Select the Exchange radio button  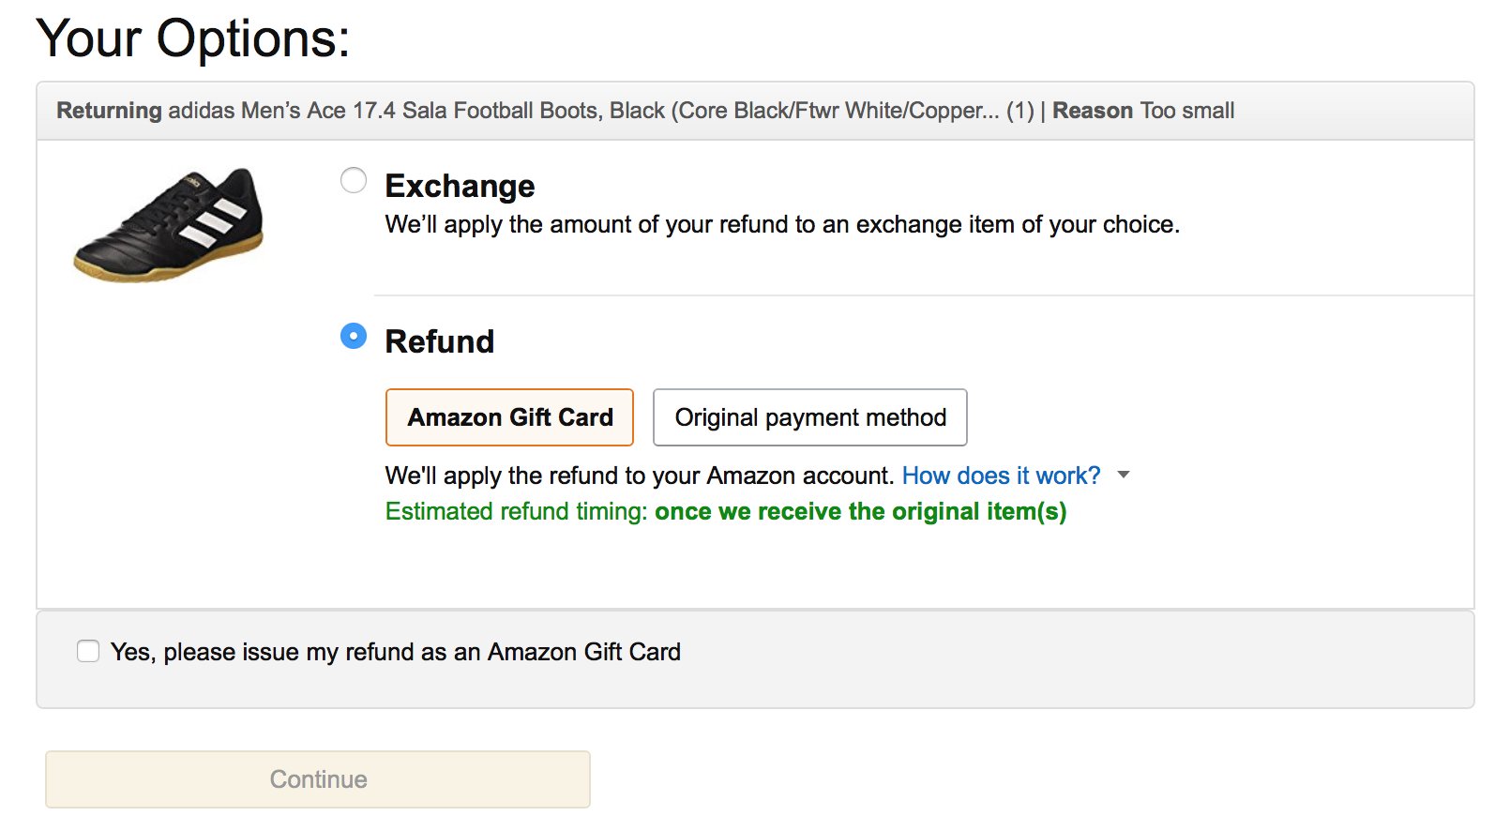coord(354,180)
